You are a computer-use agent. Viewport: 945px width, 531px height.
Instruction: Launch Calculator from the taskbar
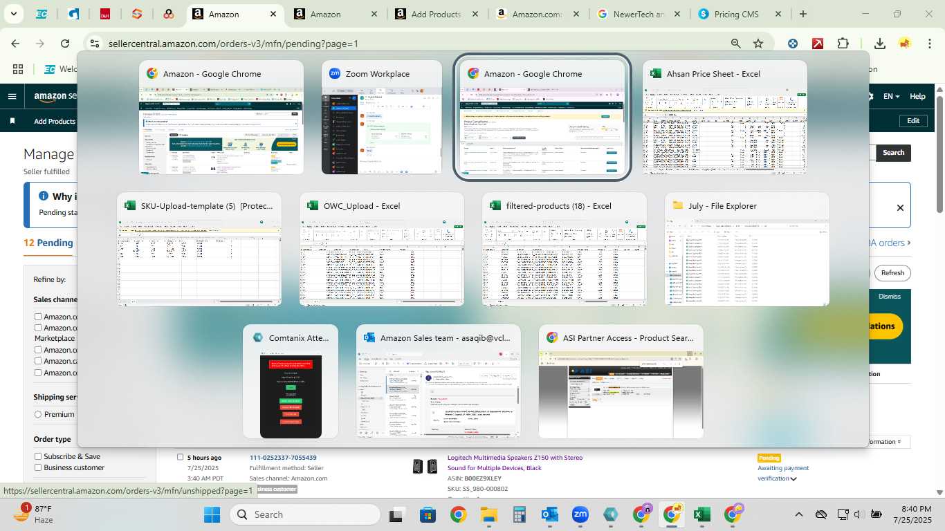tap(520, 514)
